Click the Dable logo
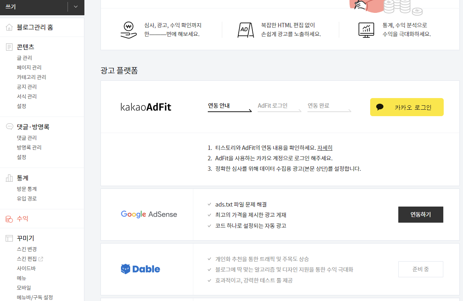Image resolution: width=463 pixels, height=301 pixels. coord(140,269)
